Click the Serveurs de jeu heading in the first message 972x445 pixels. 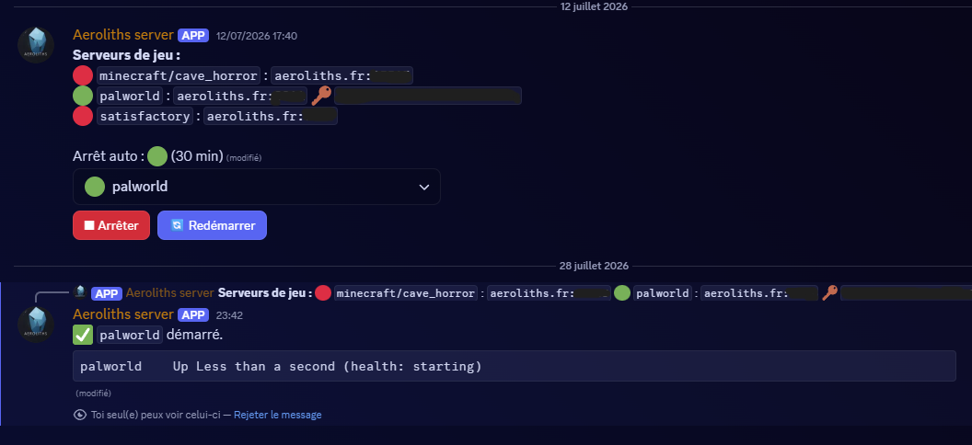(x=126, y=55)
